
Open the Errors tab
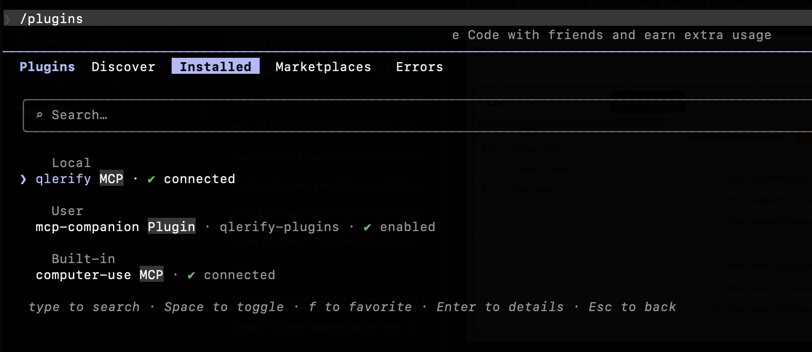coord(419,67)
